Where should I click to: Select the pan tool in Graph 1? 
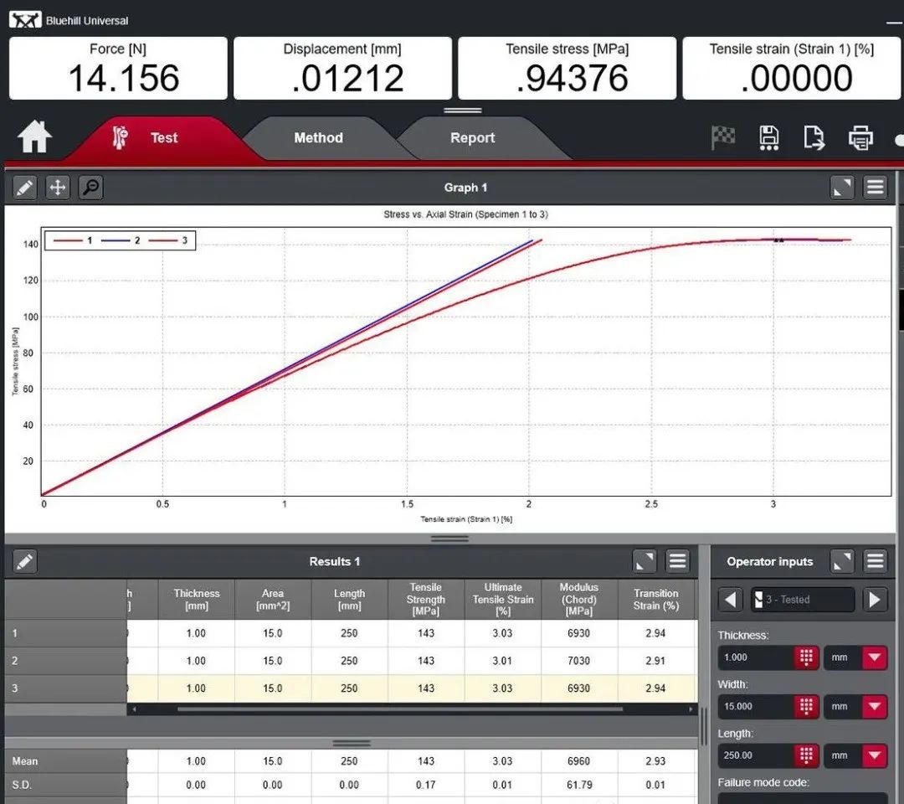(58, 188)
